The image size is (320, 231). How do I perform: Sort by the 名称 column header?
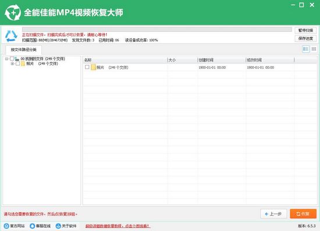coord(125,60)
